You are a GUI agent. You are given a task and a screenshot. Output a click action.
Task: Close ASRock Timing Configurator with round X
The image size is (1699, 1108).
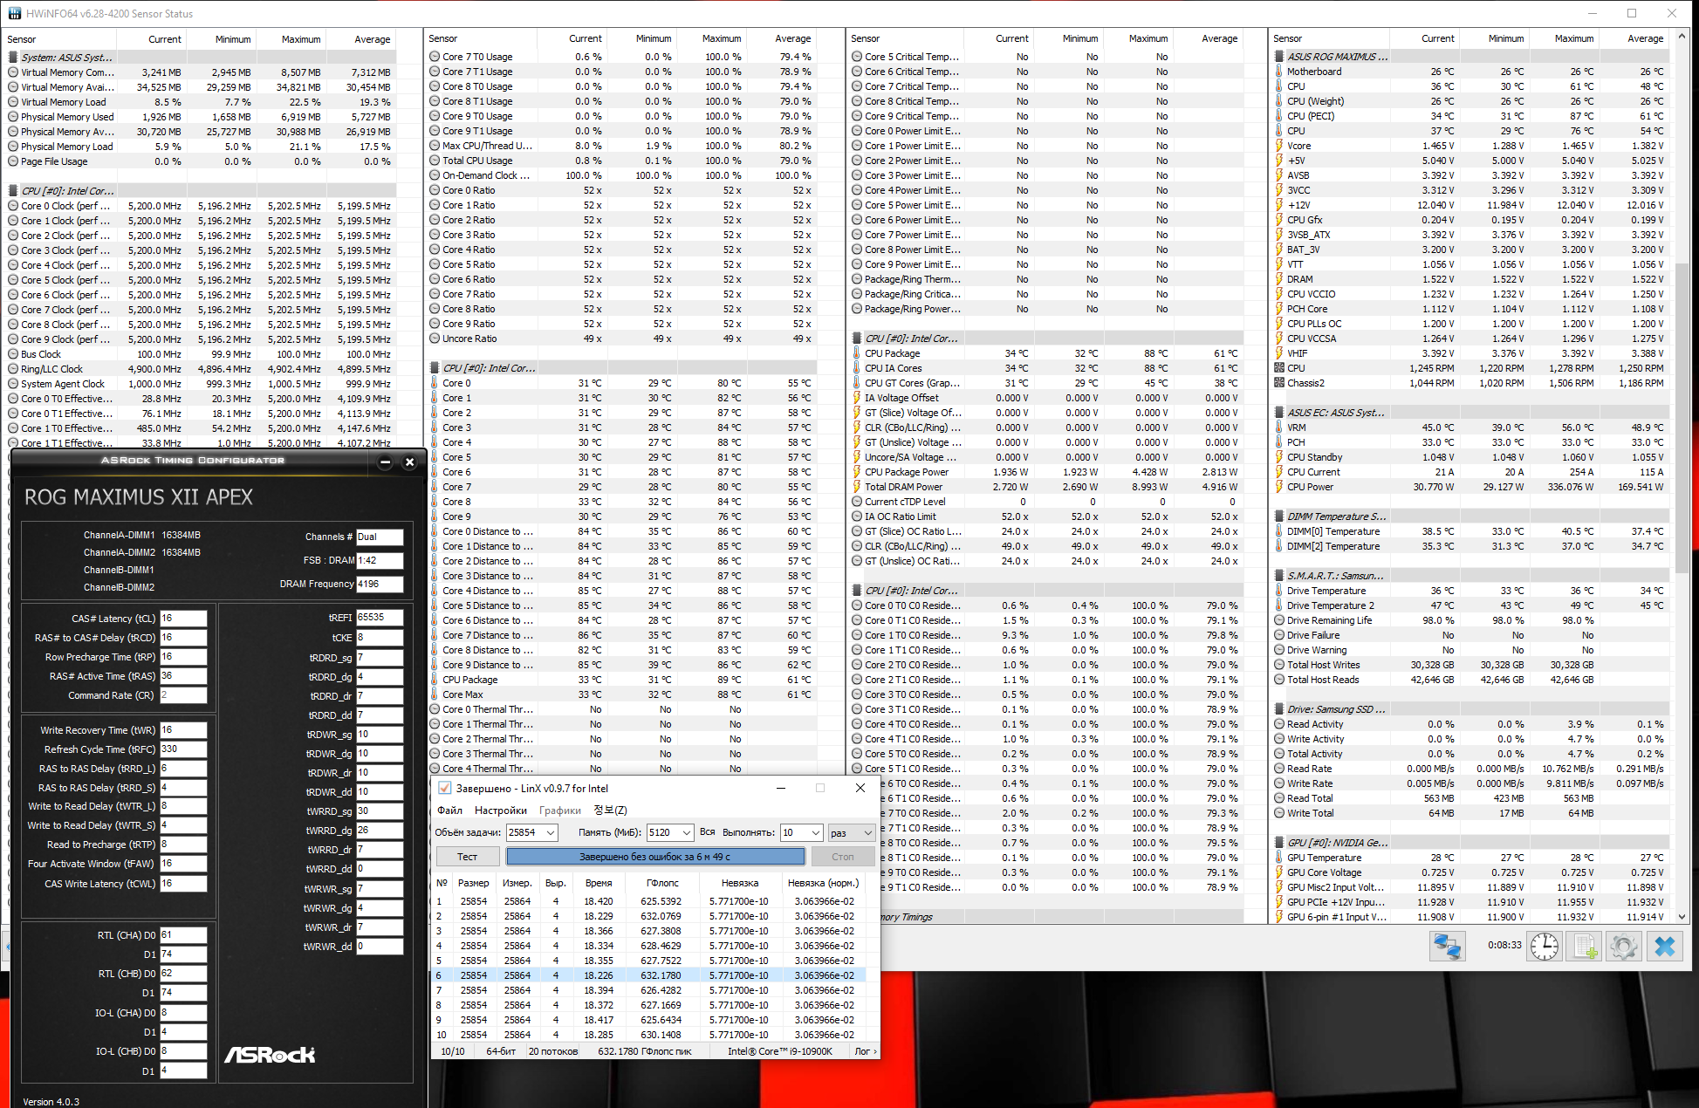(x=409, y=462)
